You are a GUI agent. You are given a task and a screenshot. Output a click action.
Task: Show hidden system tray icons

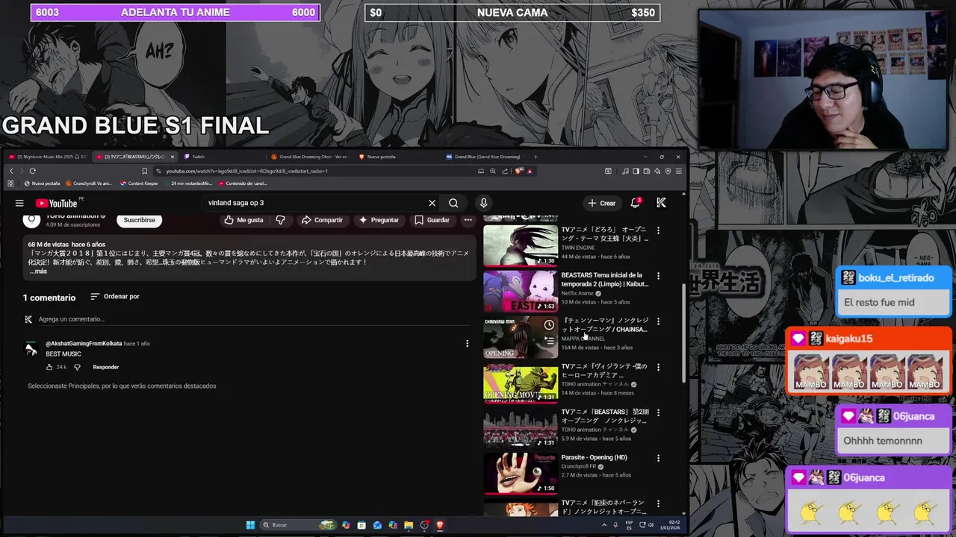pos(604,525)
